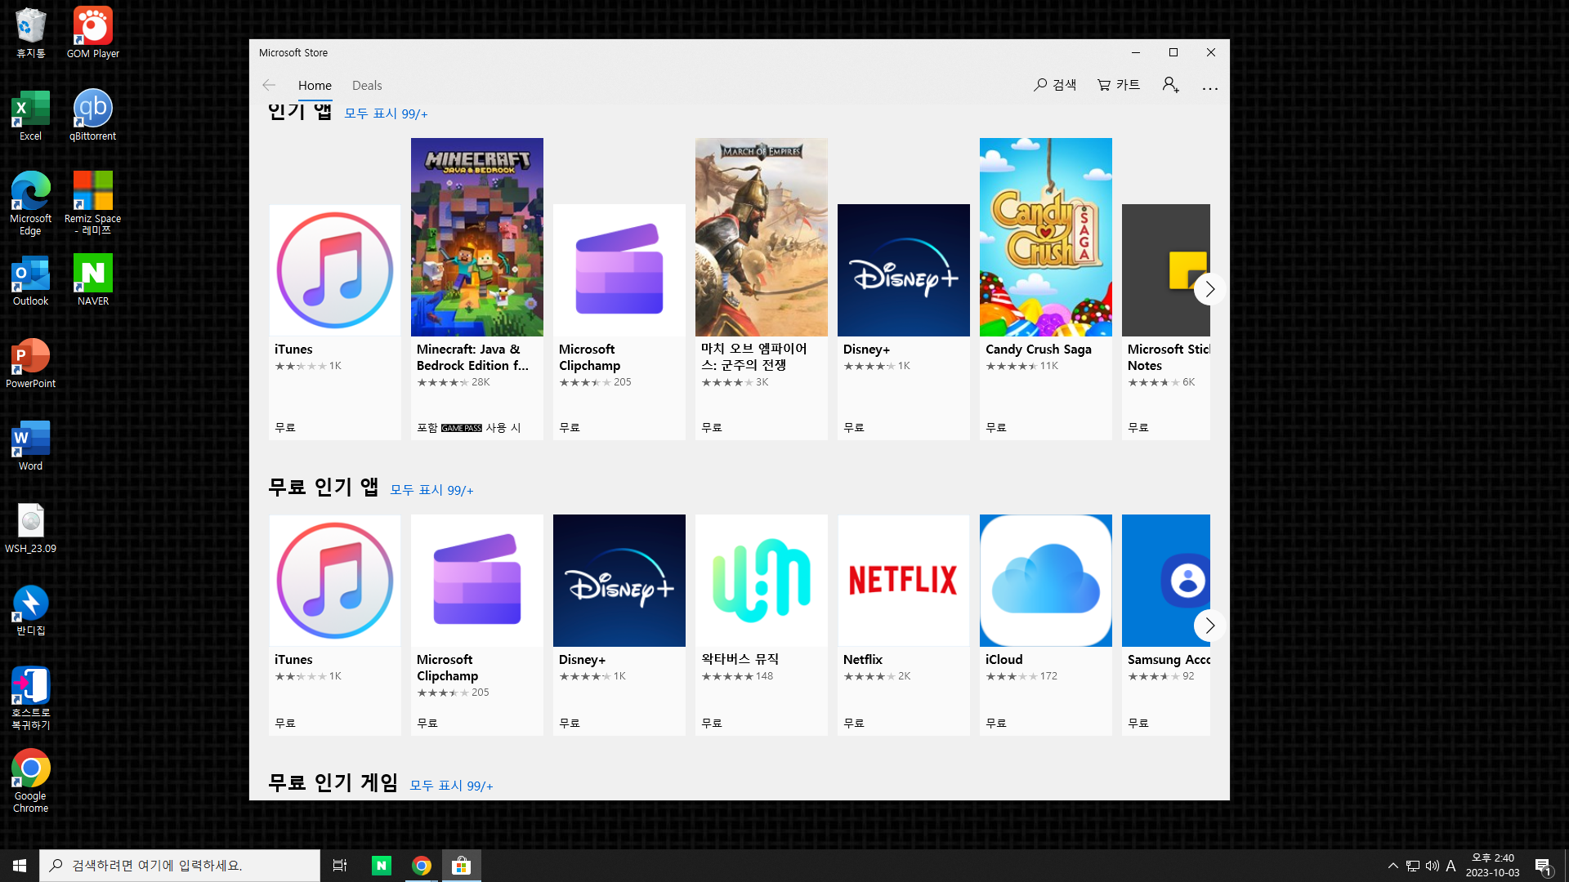The height and width of the screenshot is (882, 1569).
Task: Expand the hidden system tray icons chevron
Action: [1392, 866]
